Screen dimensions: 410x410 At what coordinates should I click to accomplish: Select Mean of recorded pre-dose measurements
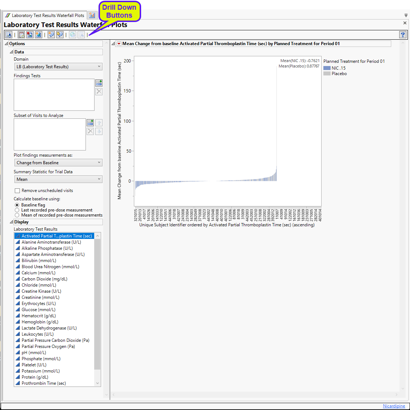17,215
